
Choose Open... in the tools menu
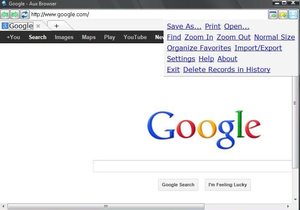(237, 26)
